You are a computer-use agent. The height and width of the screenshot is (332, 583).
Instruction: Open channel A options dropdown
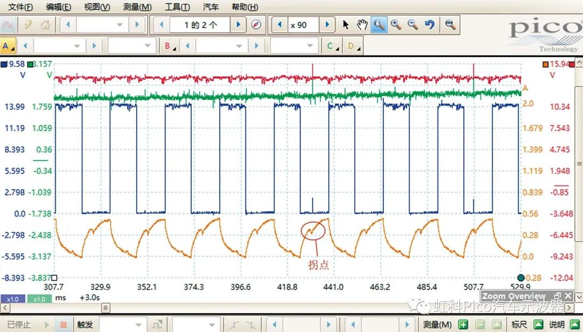pos(8,46)
